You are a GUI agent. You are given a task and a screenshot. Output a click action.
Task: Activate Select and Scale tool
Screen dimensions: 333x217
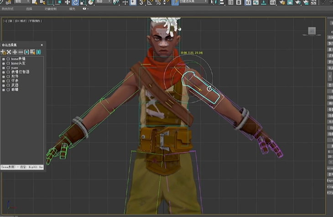[x=83, y=2]
